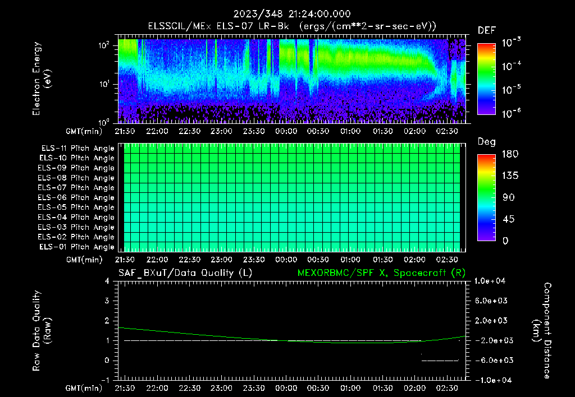Click the Deg pitch angle color bar
The width and height of the screenshot is (575, 397).
pos(486,198)
